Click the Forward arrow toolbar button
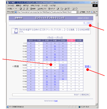 pyautogui.click(x=16, y=9)
